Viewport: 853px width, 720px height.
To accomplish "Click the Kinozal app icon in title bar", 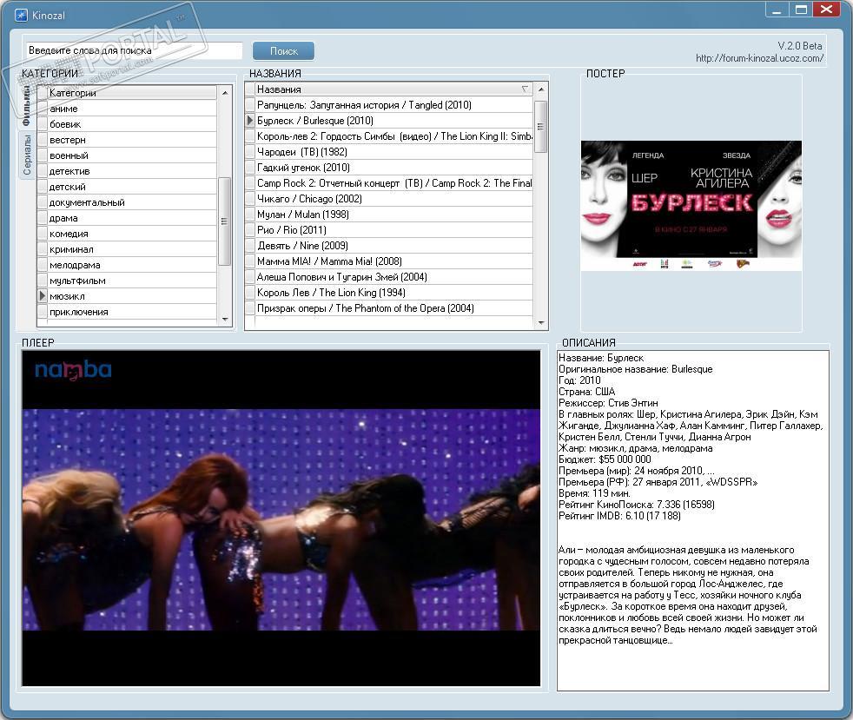I will [x=21, y=15].
